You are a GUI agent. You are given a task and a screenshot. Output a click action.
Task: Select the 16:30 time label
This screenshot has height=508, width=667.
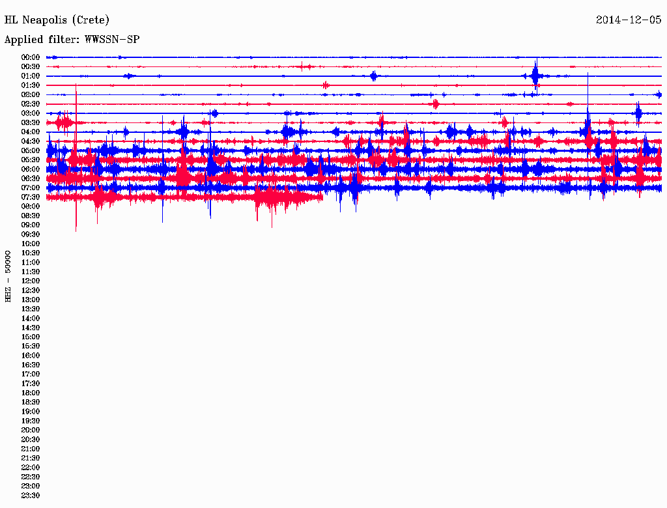[x=31, y=365]
